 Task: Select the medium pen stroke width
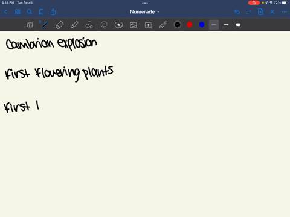(x=226, y=25)
